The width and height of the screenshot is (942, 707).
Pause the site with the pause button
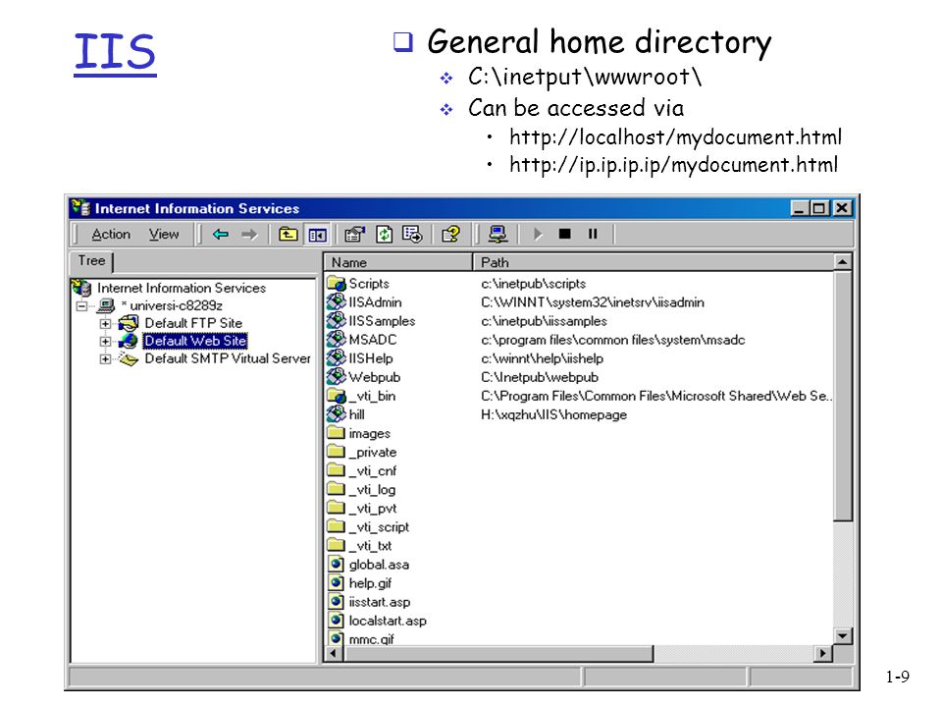point(593,234)
